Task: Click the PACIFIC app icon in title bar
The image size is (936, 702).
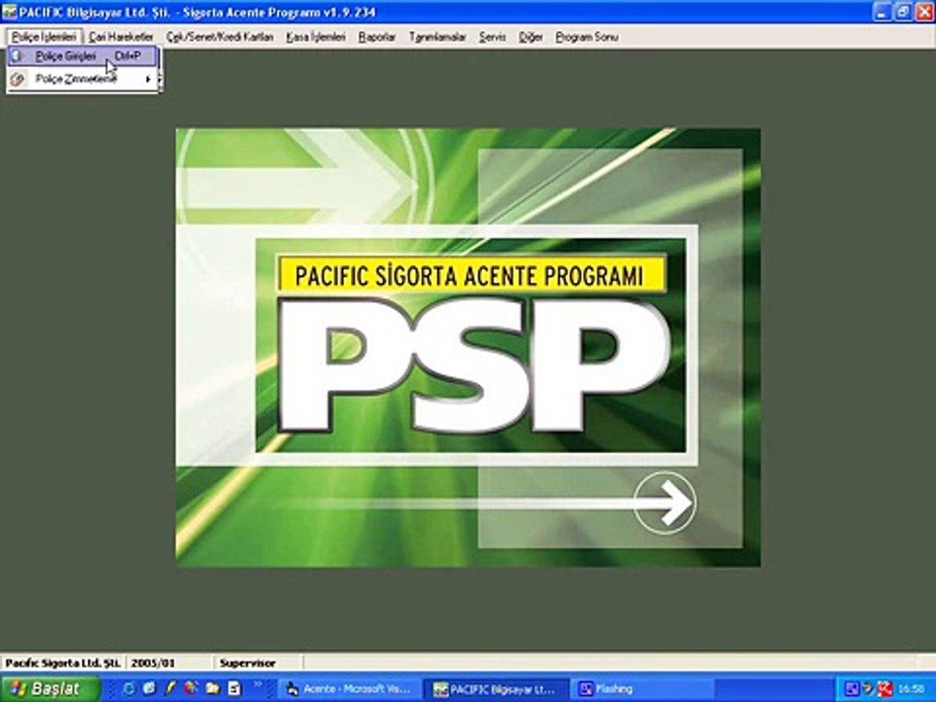Action: click(x=10, y=12)
